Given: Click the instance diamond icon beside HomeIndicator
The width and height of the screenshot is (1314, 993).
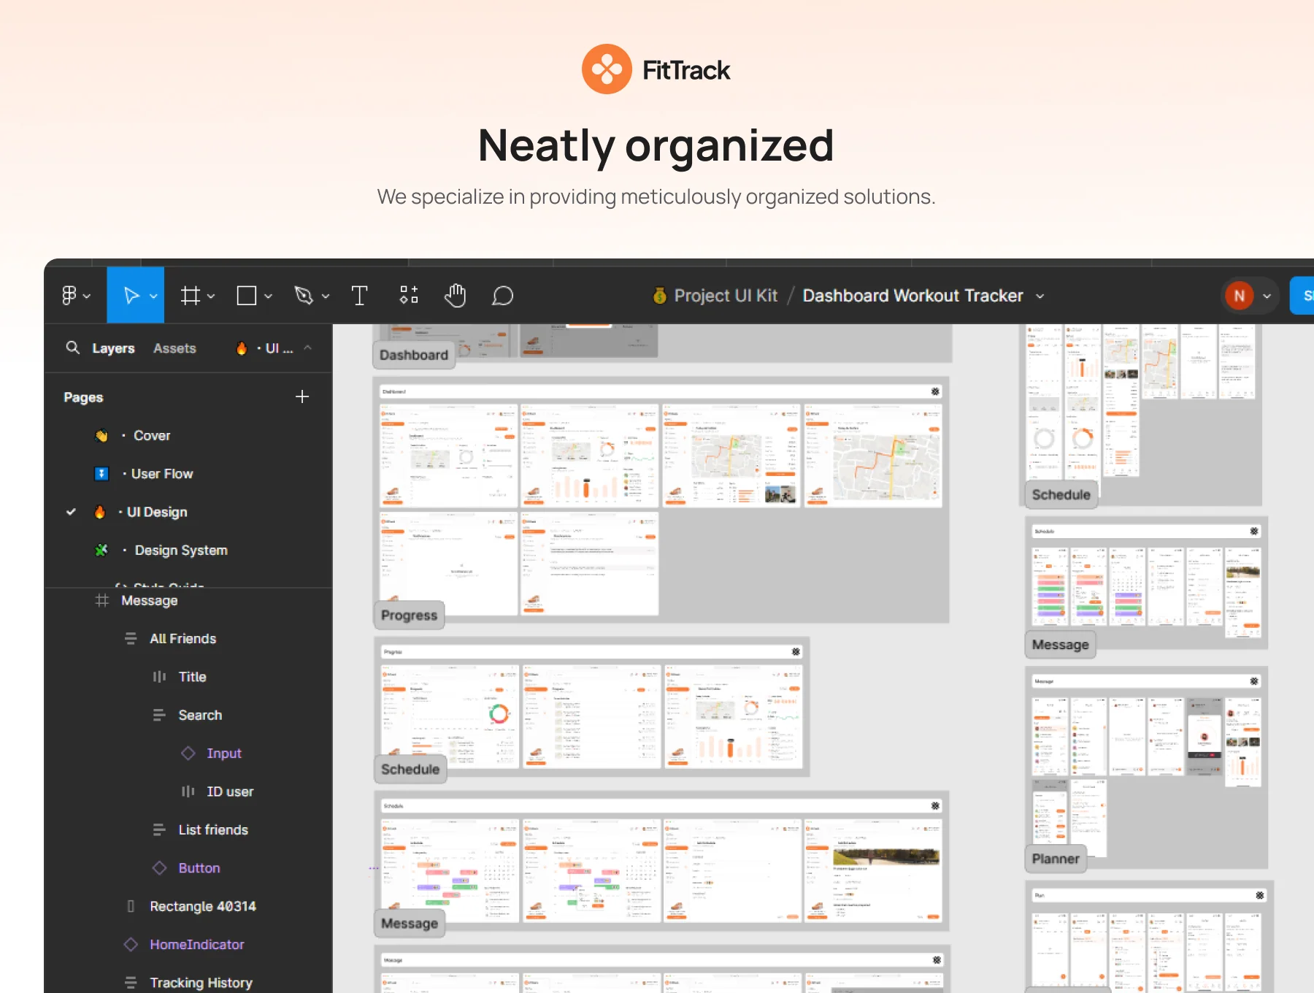Looking at the screenshot, I should (x=131, y=944).
